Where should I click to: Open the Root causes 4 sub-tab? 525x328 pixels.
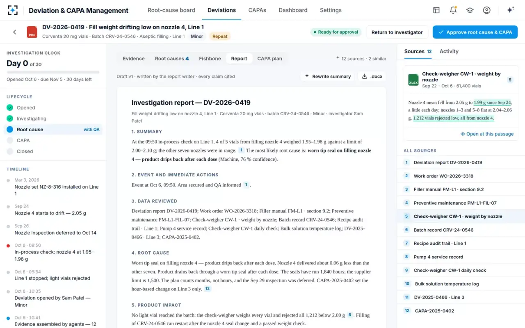coord(172,59)
